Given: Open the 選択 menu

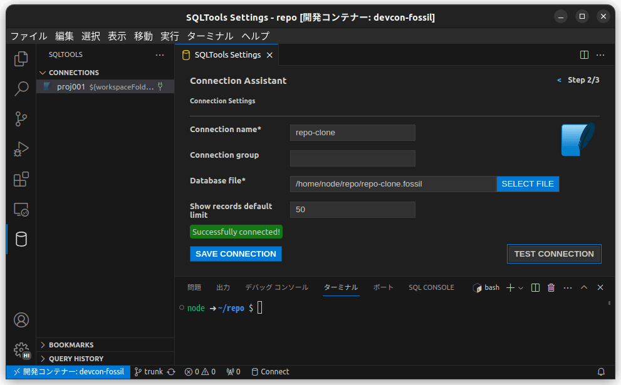Looking at the screenshot, I should (x=91, y=36).
